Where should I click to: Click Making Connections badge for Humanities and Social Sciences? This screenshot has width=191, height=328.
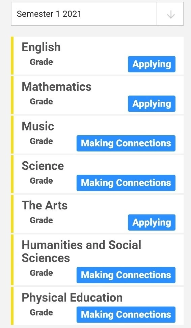[x=126, y=275]
